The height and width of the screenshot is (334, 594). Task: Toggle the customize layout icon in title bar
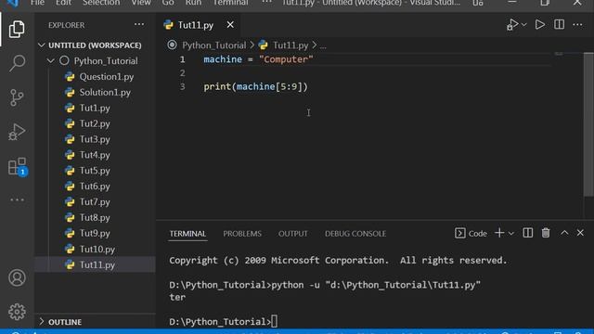point(478,3)
